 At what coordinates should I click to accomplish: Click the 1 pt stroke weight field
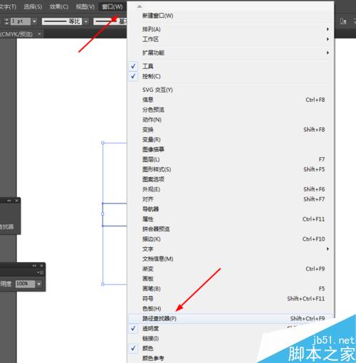click(21, 21)
